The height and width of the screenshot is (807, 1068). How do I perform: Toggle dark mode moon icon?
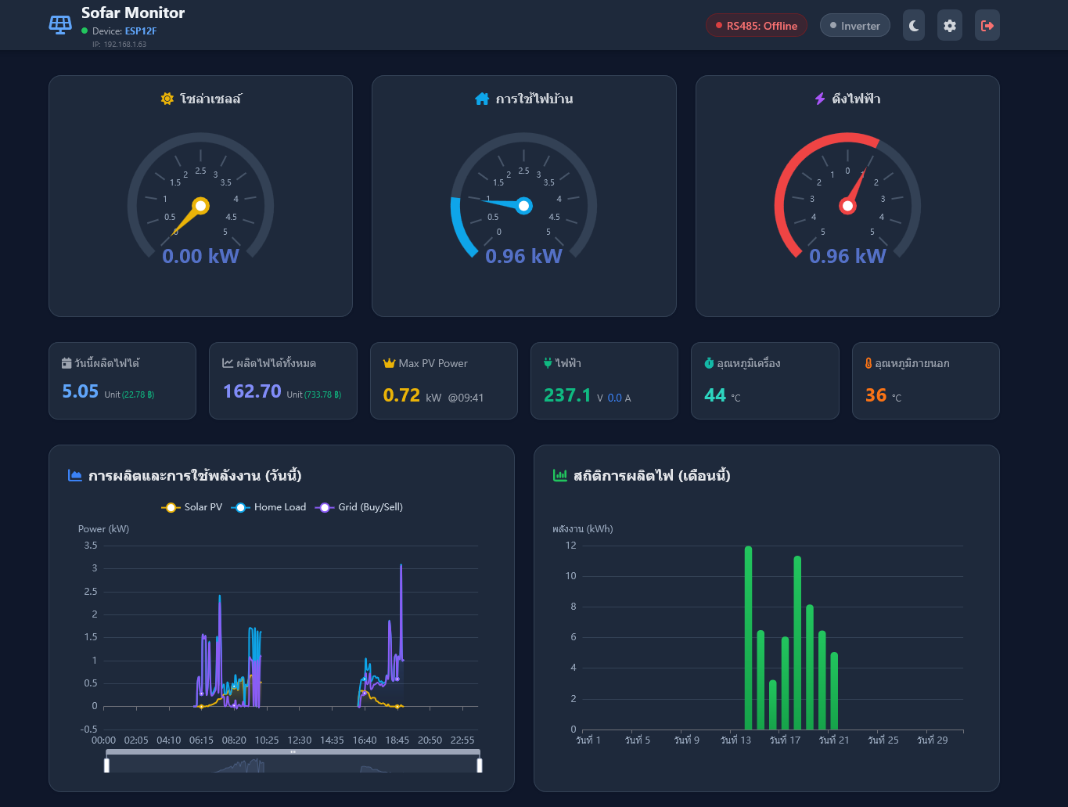point(914,26)
